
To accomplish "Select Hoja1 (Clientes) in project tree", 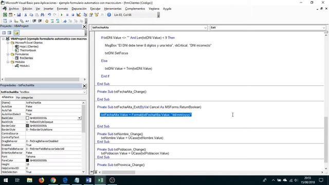I will tap(29, 47).
